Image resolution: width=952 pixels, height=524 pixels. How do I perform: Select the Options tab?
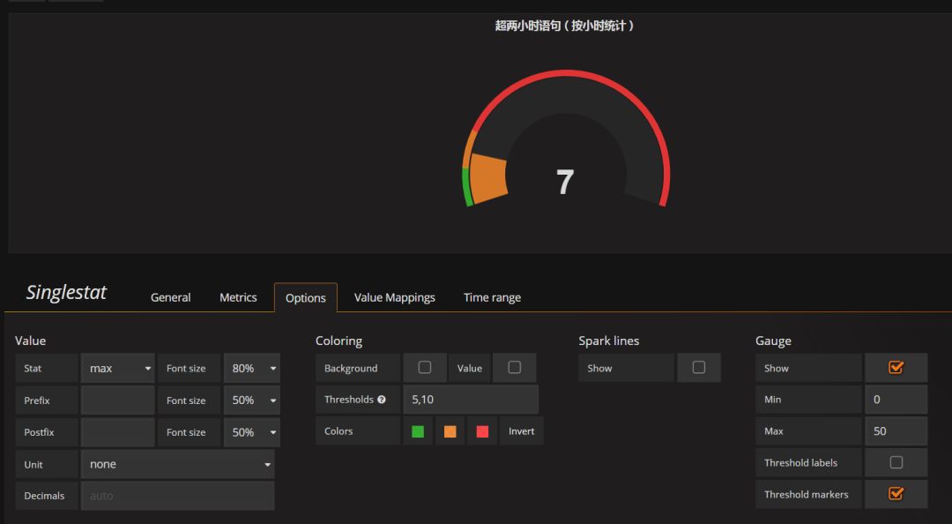pos(305,298)
